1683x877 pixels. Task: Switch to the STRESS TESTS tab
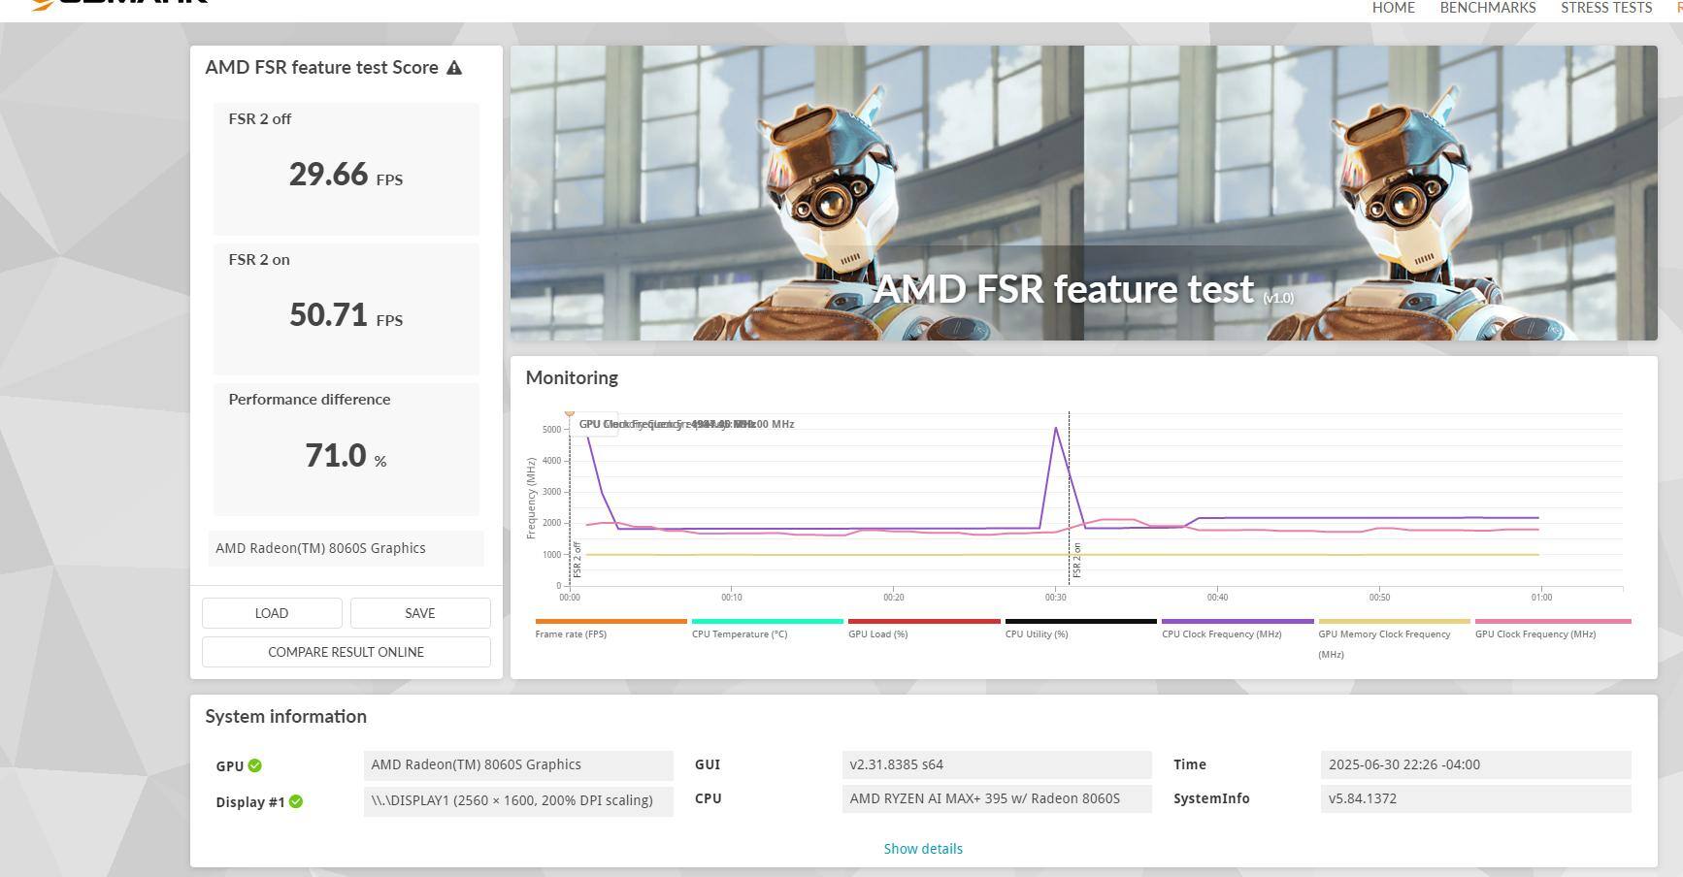[1605, 8]
